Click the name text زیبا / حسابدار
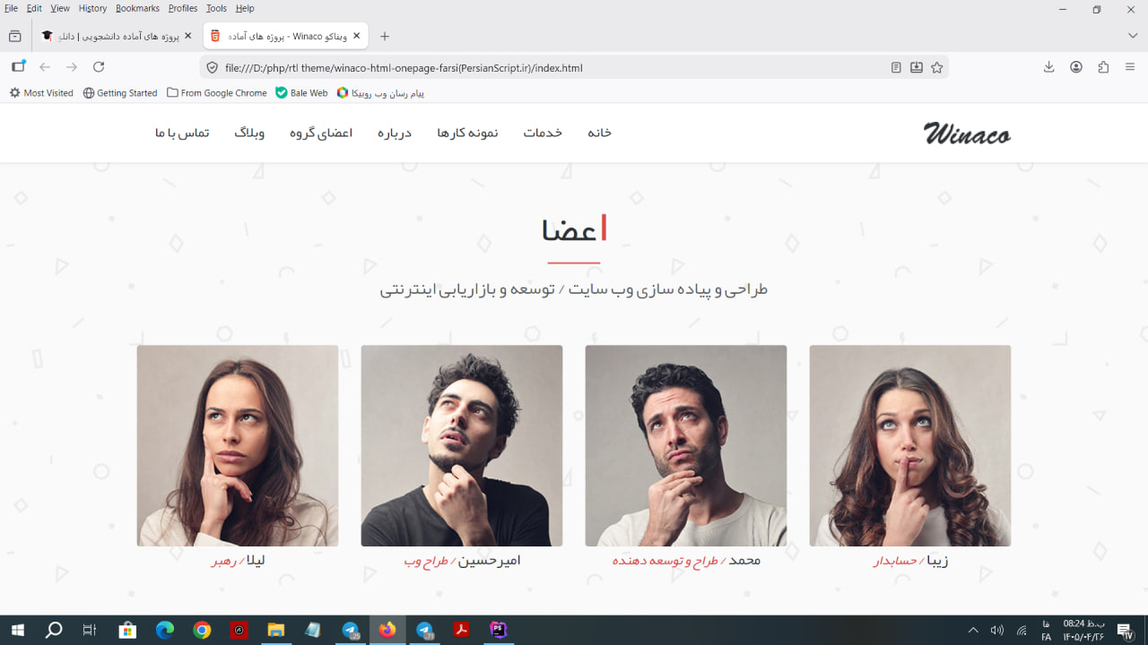Image resolution: width=1148 pixels, height=645 pixels. click(910, 561)
